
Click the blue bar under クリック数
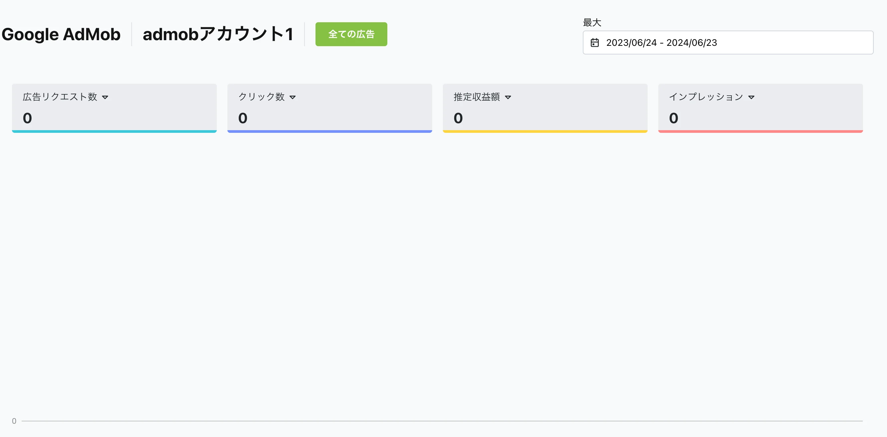329,131
